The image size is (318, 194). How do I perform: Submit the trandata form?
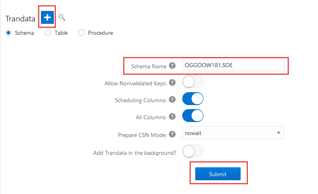tap(218, 174)
